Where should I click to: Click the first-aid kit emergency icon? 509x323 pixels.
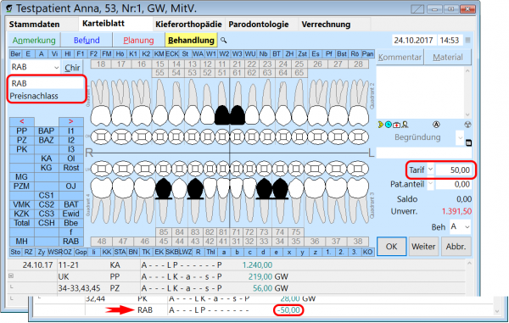pos(396,125)
